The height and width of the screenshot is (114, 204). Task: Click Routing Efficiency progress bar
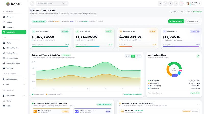click(181, 47)
